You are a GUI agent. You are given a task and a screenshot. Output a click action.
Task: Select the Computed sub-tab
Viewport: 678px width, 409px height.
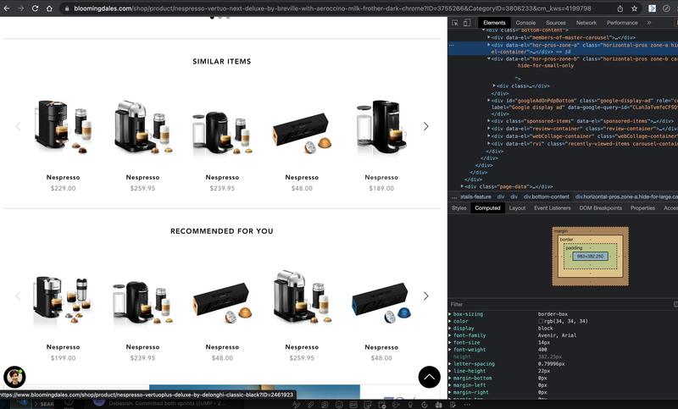click(487, 208)
